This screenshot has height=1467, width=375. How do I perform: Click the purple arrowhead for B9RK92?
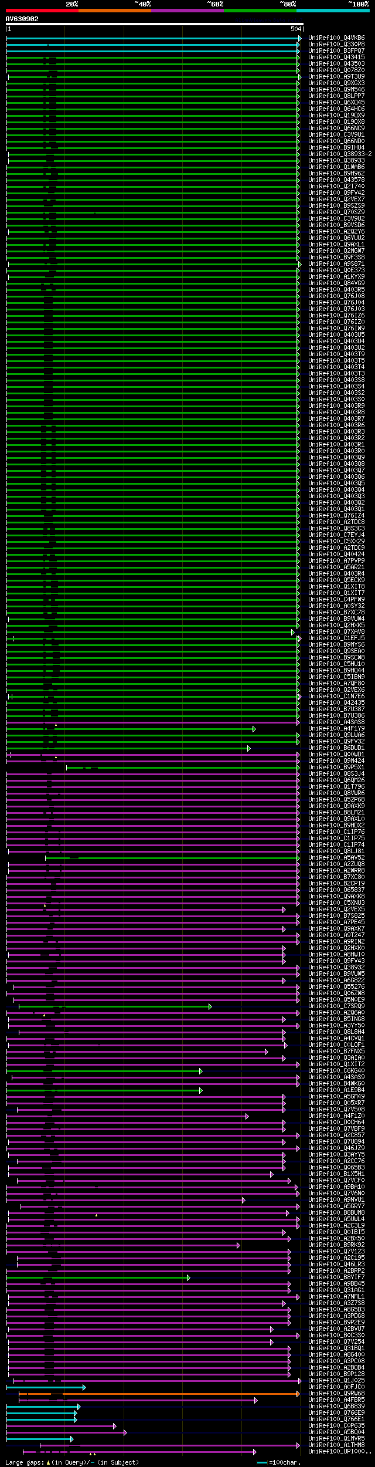click(x=238, y=1245)
